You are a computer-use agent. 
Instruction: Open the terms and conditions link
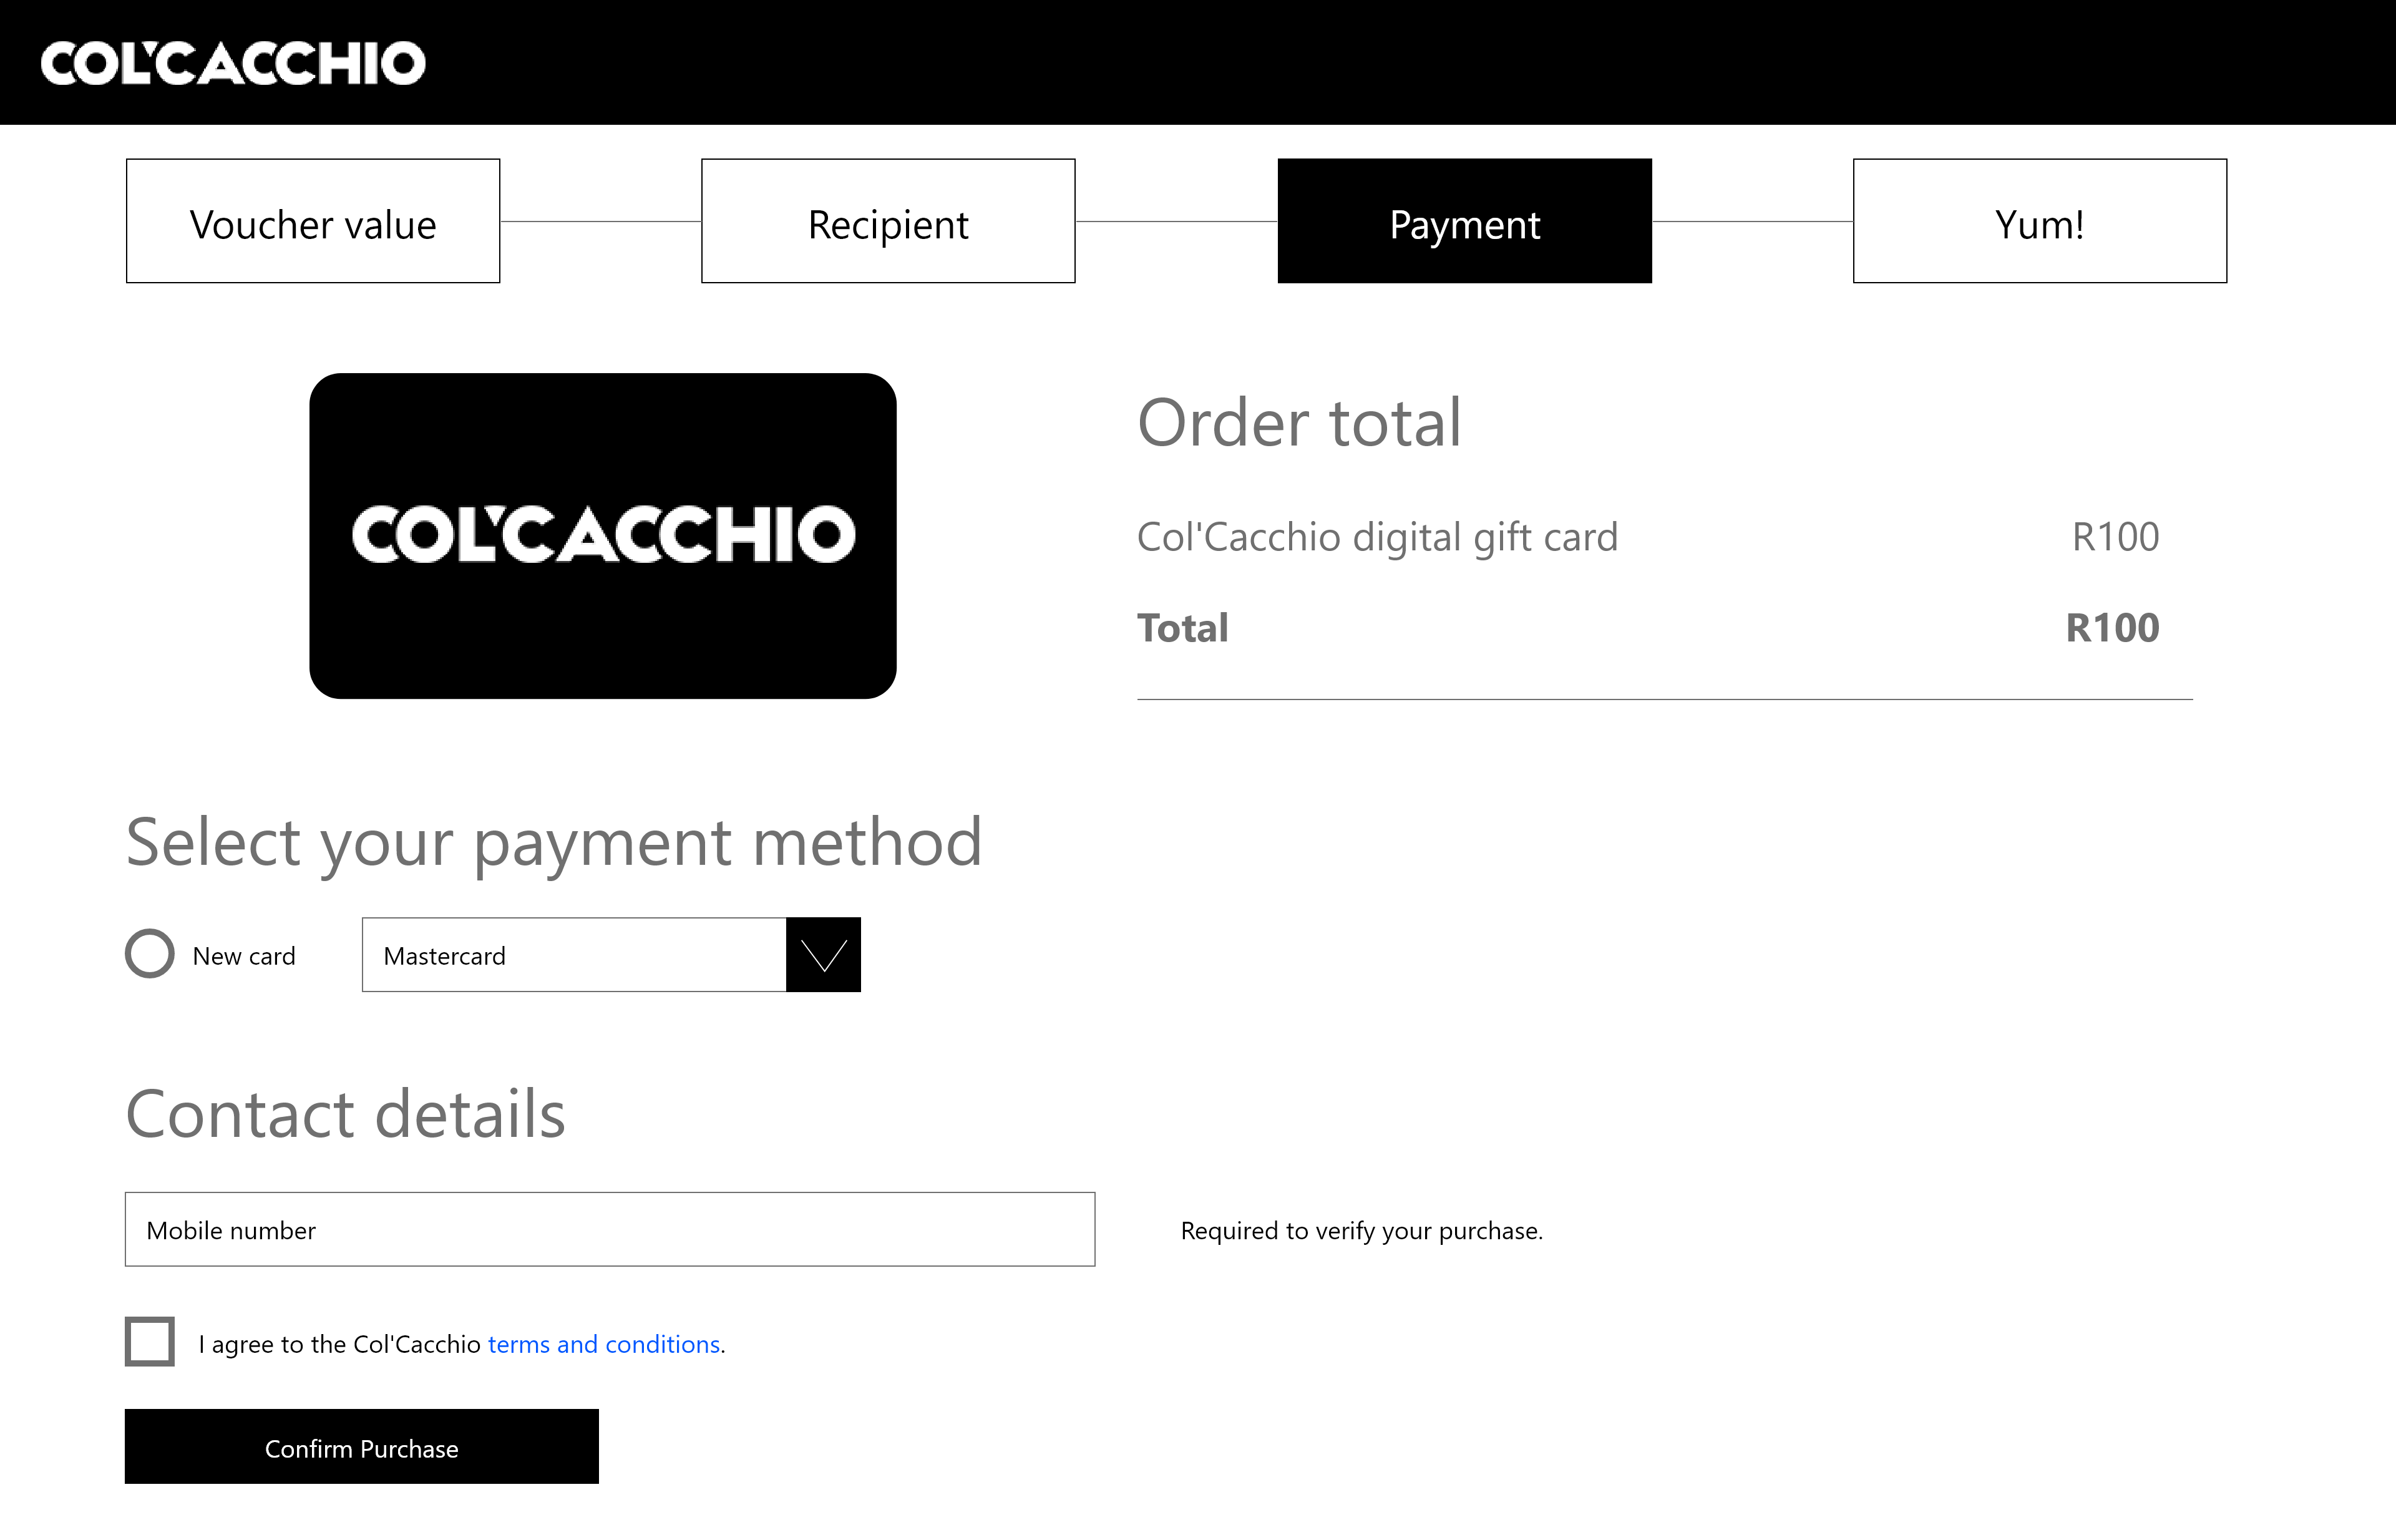[x=603, y=1344]
